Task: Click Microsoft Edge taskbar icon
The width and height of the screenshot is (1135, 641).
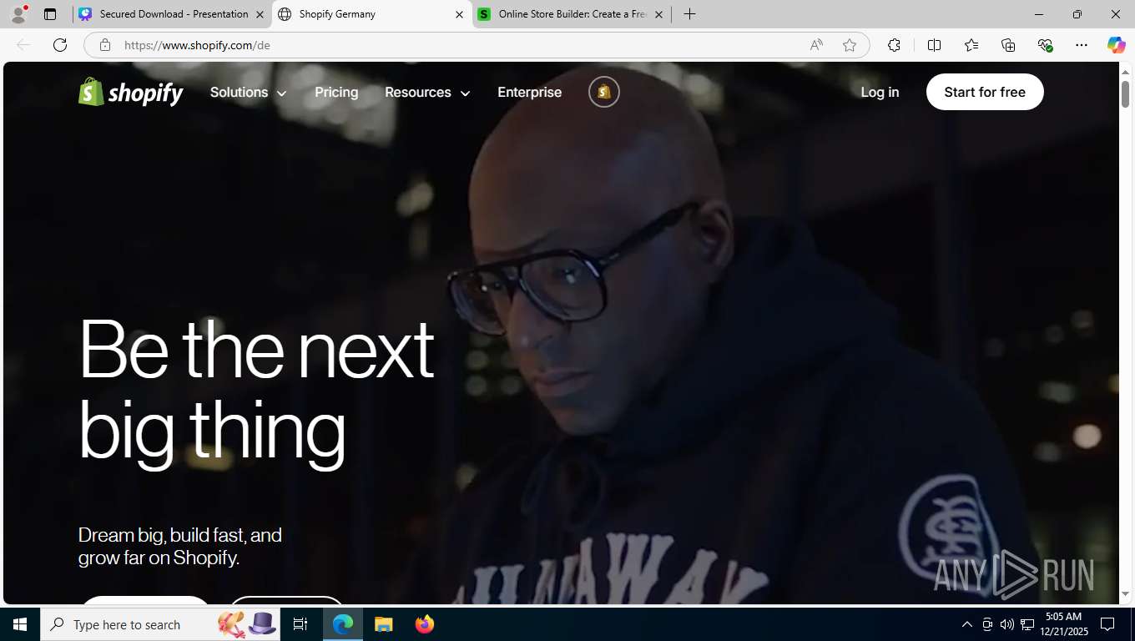Action: pos(343,624)
